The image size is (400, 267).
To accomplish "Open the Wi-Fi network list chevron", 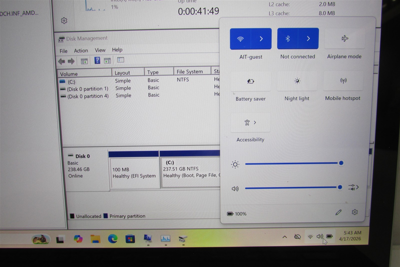I will click(261, 39).
